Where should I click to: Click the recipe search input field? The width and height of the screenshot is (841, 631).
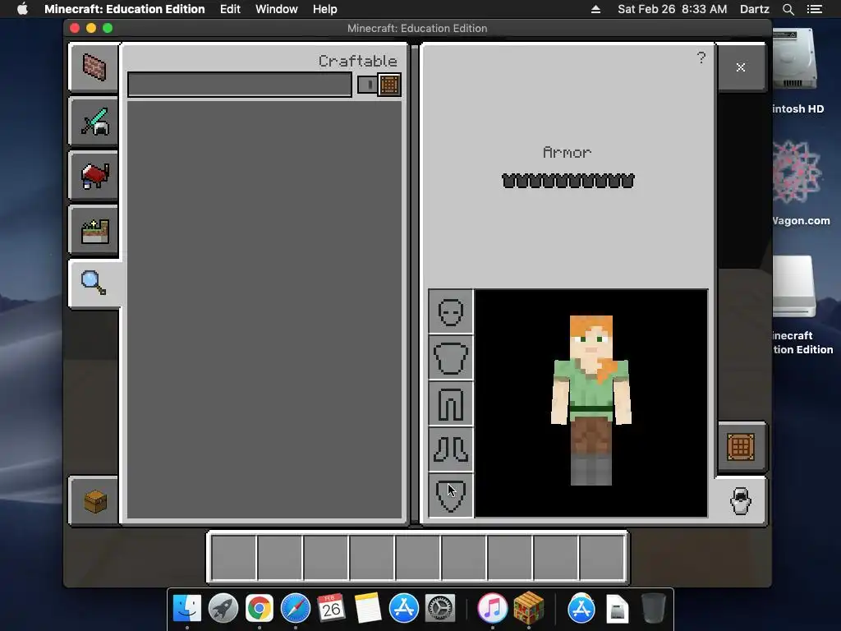tap(240, 85)
